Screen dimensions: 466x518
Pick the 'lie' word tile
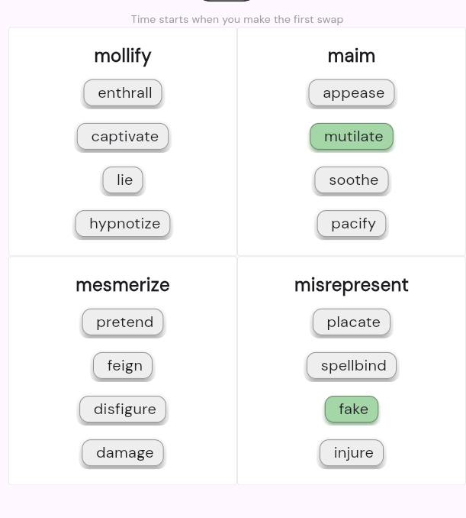coord(123,180)
